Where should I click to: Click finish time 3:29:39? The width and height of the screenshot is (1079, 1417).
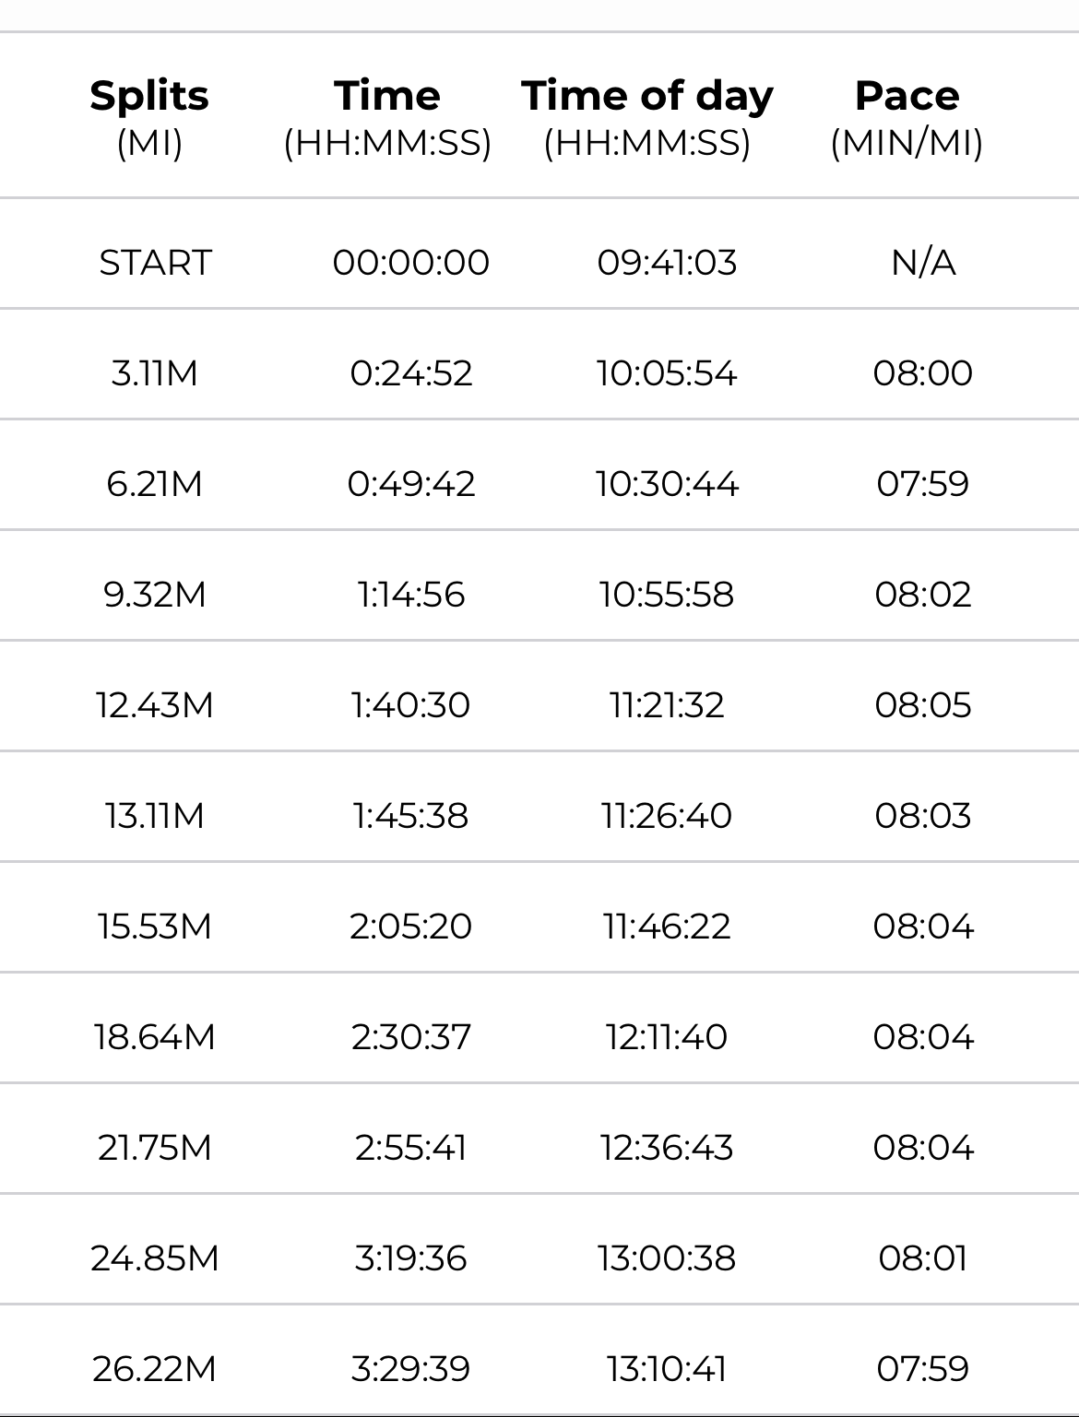point(411,1369)
